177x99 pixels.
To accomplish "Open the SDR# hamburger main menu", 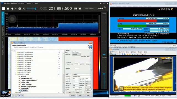I will [x=4, y=9].
